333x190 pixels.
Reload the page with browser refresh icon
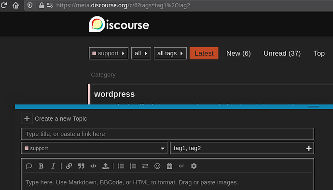[4, 5]
